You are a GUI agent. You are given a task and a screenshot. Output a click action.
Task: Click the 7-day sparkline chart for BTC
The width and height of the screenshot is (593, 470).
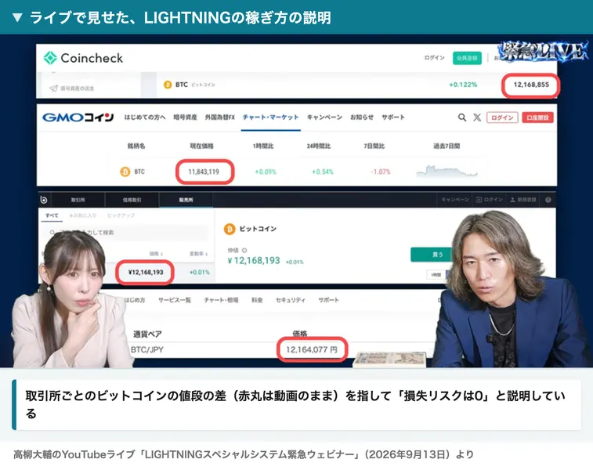[447, 172]
